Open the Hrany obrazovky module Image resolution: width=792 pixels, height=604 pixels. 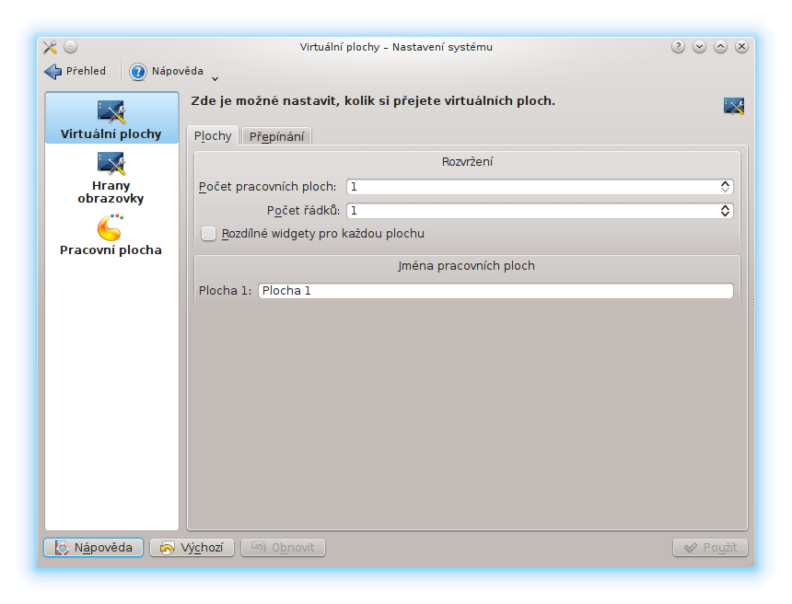(x=111, y=179)
